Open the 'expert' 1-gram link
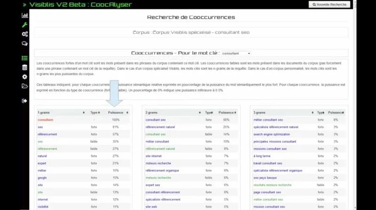 coord(42,164)
